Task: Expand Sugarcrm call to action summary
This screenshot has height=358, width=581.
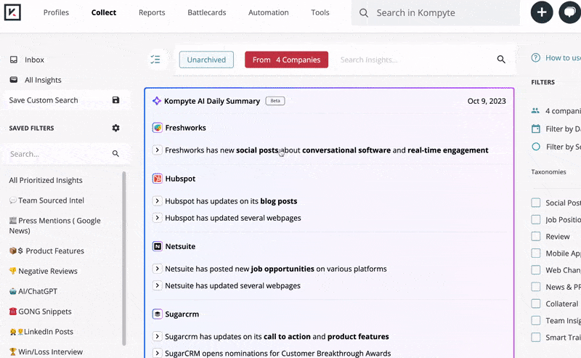Action: [157, 336]
